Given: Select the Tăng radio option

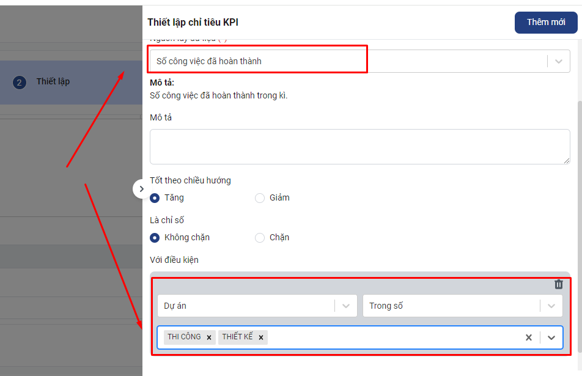Looking at the screenshot, I should (155, 198).
